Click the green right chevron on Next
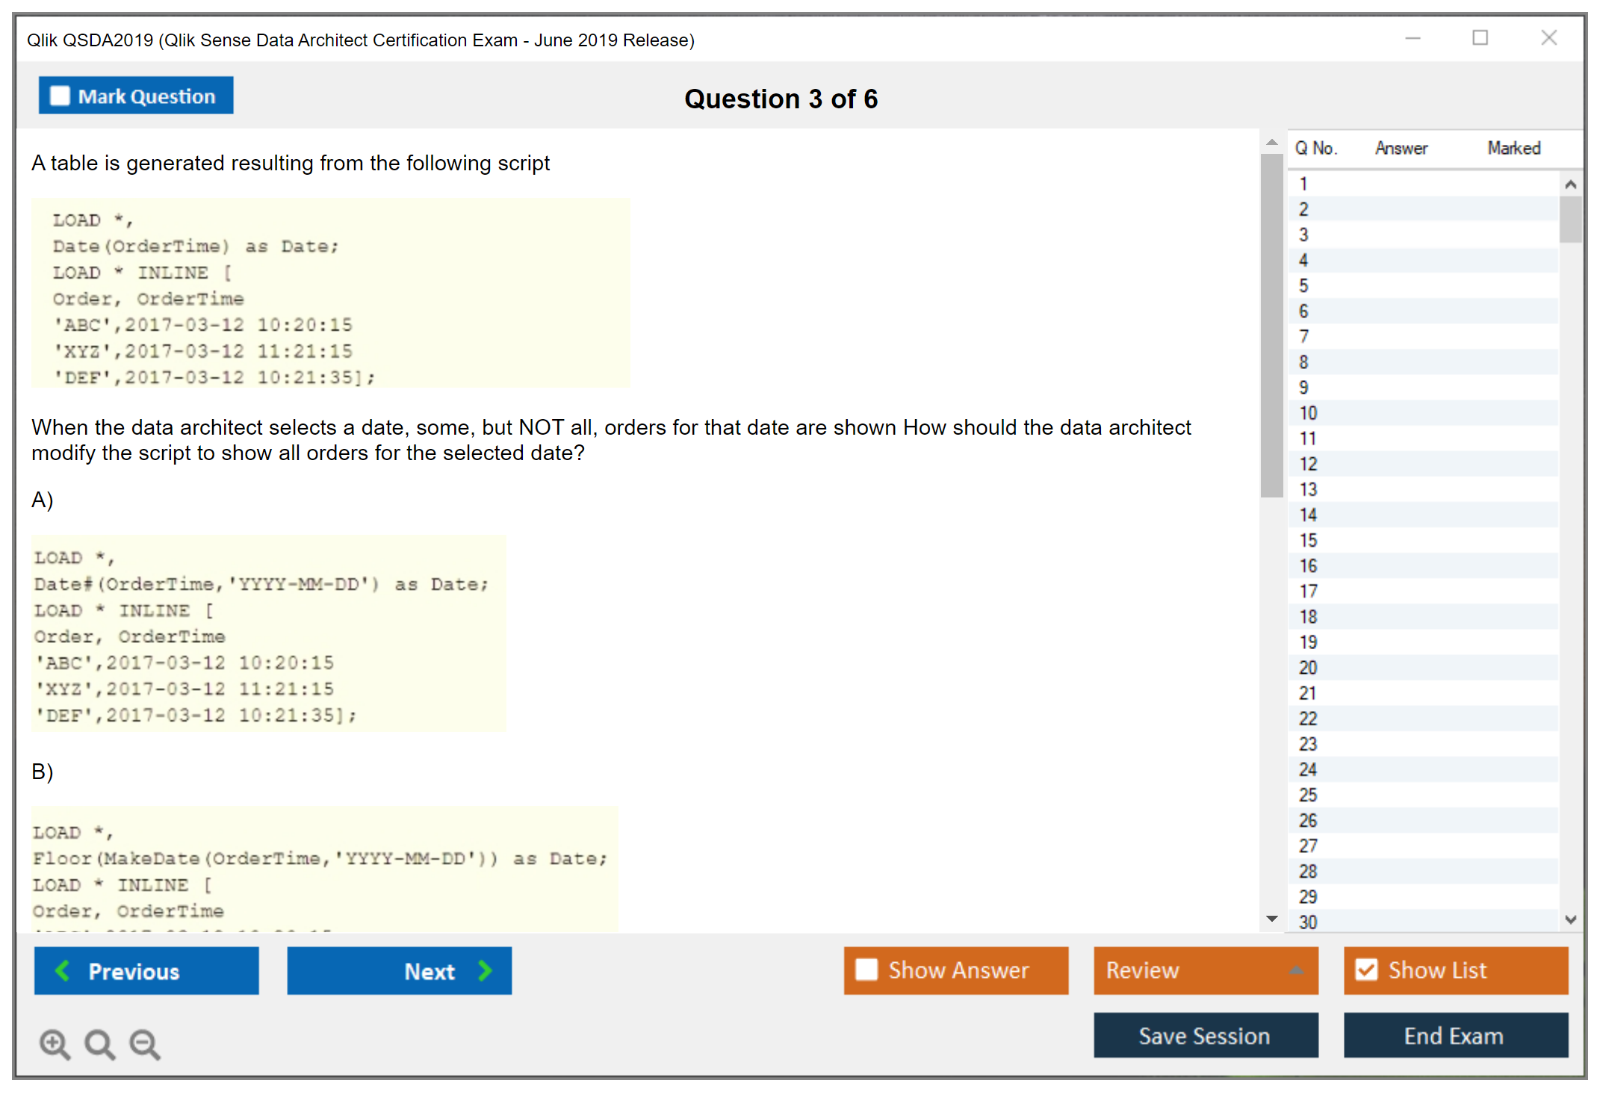 pyautogui.click(x=485, y=970)
